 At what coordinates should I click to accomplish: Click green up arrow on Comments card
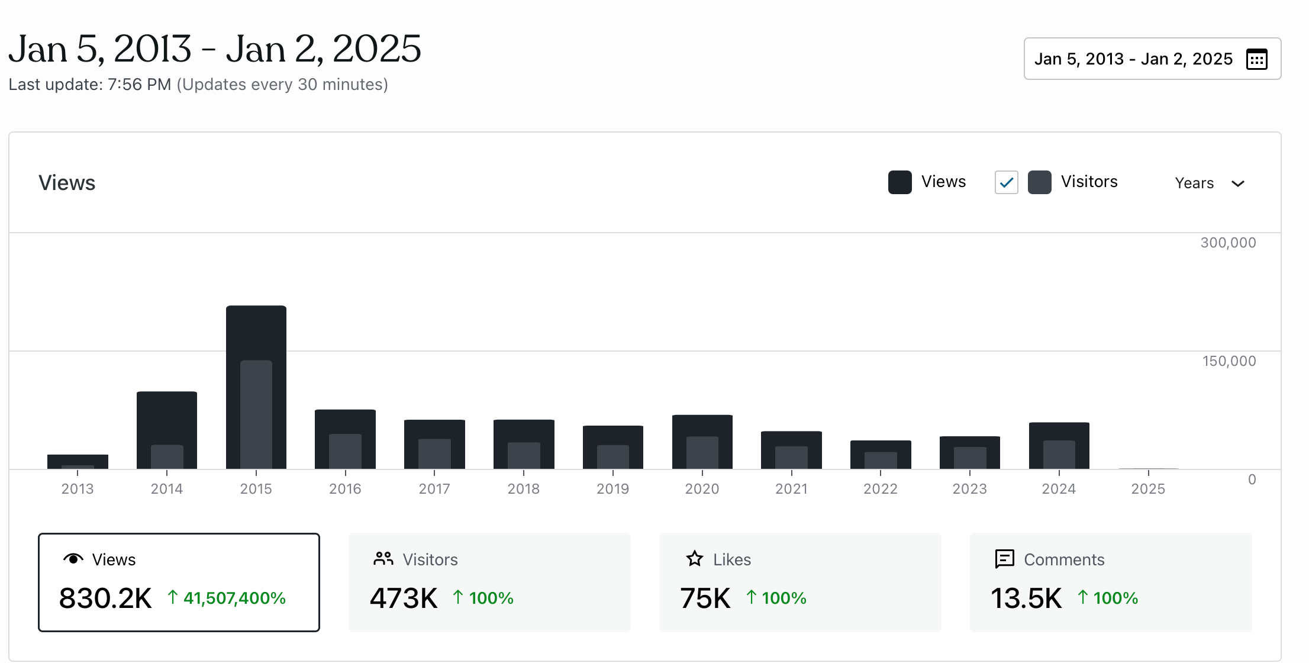tap(1082, 597)
